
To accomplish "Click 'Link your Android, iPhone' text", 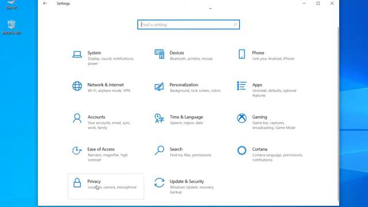I will pyautogui.click(x=273, y=59).
